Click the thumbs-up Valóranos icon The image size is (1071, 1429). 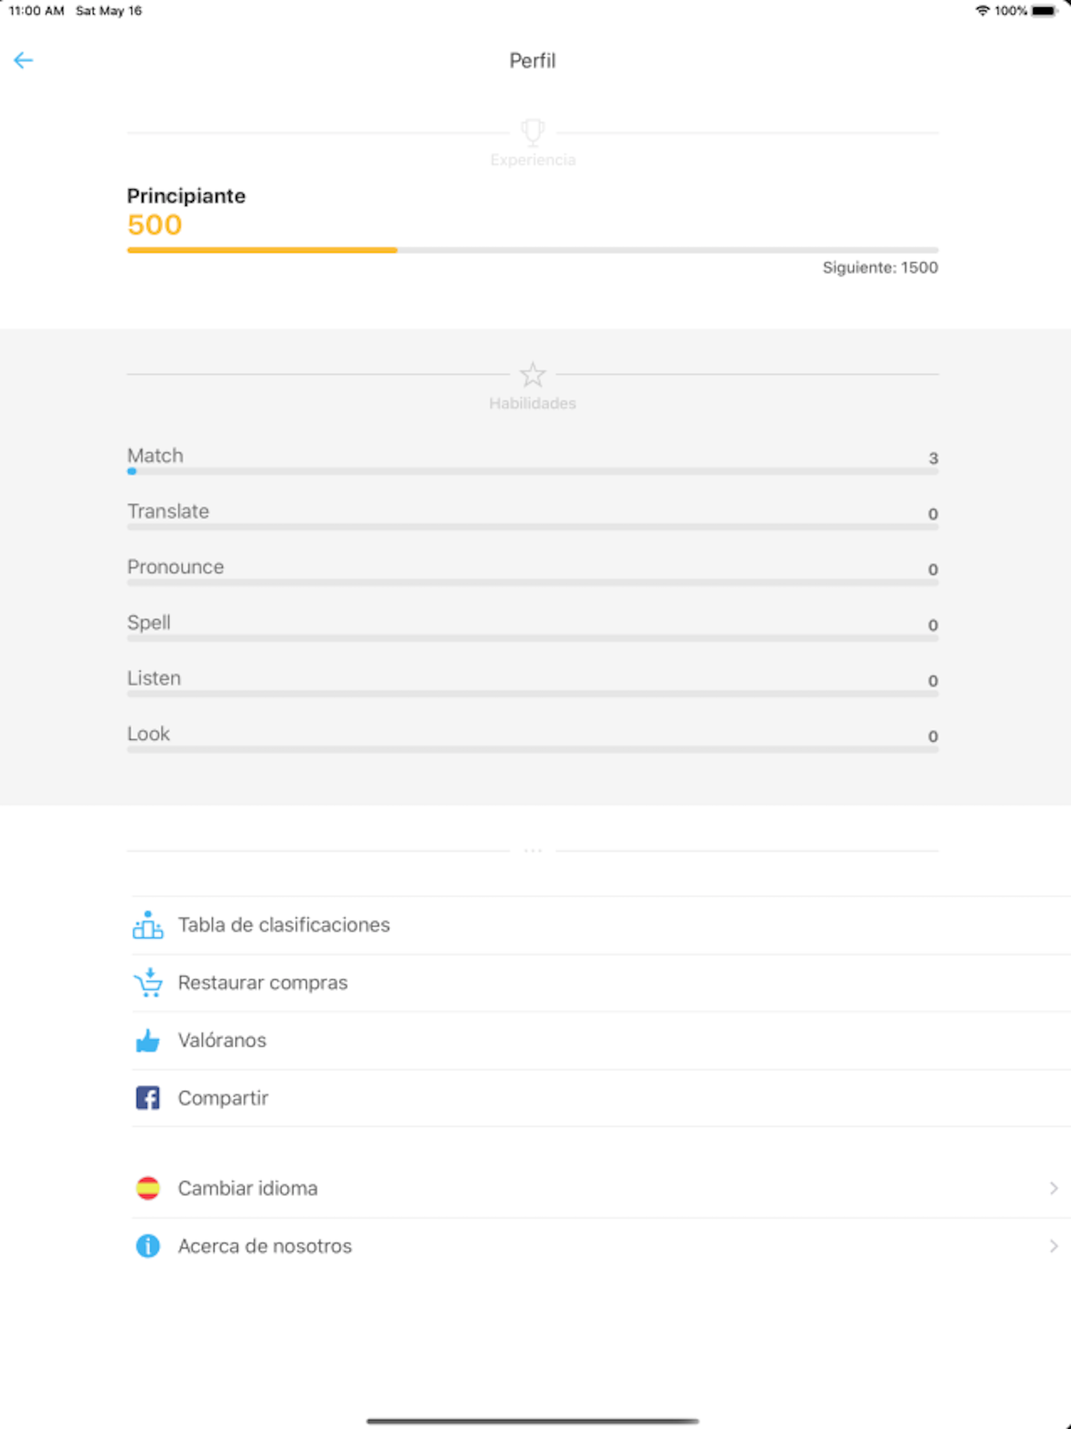(x=148, y=1040)
